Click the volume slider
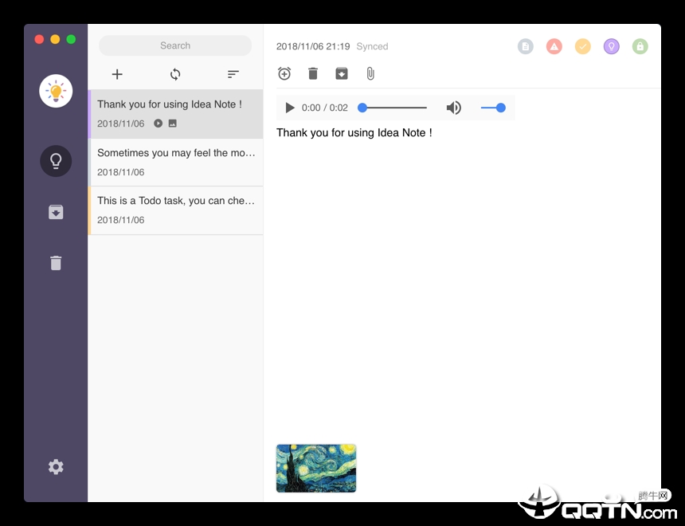Screen dimensions: 685x526 [x=493, y=108]
